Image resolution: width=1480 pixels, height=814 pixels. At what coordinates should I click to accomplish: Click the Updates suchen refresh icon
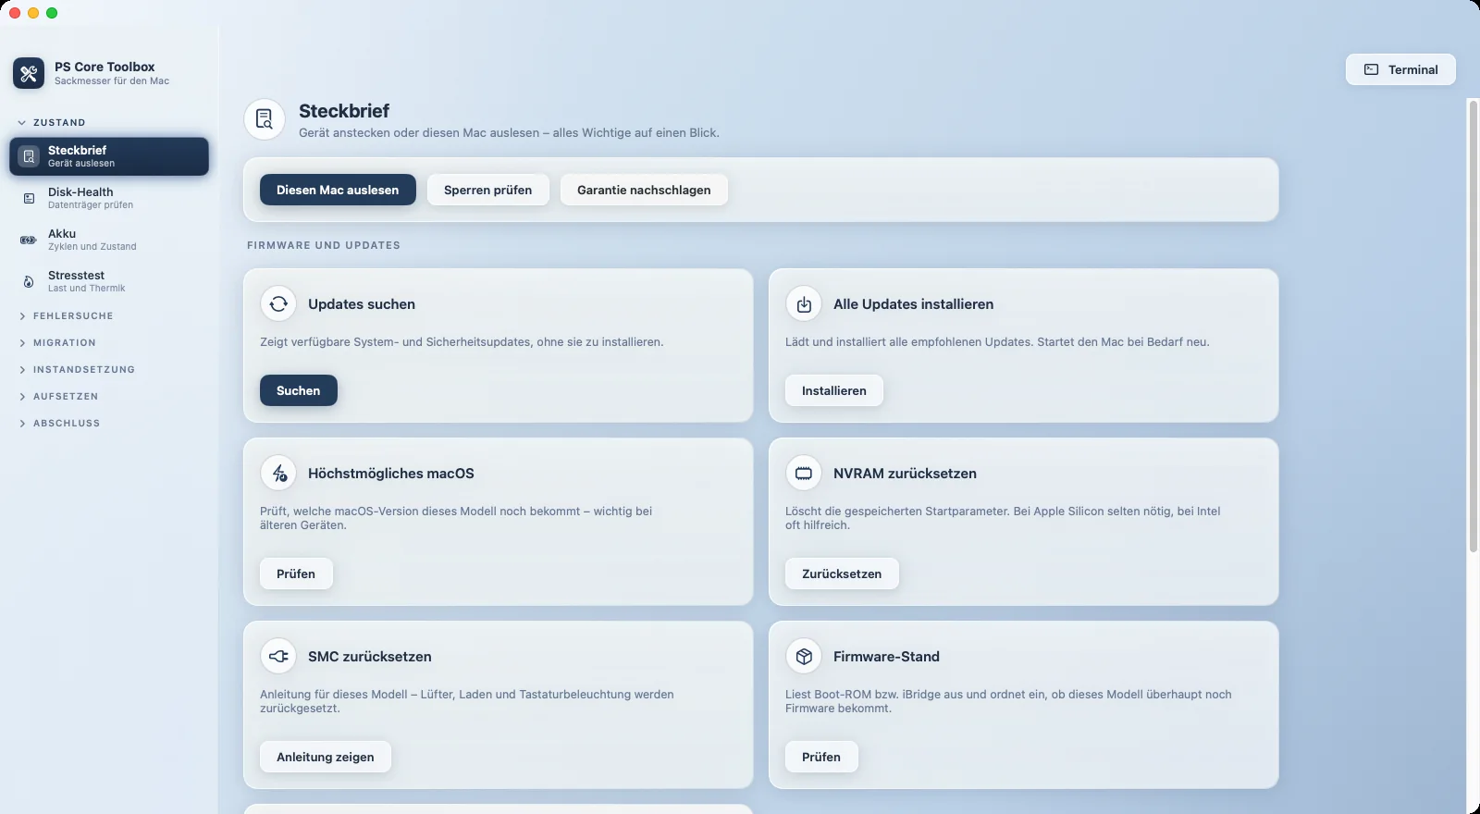click(x=278, y=303)
